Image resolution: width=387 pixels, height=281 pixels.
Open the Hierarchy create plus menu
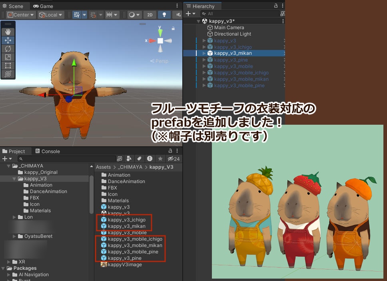(x=190, y=14)
